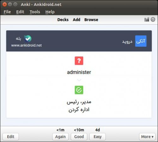158x142 pixels.
Task: Click the green checkmark answer icon
Action: (79, 90)
